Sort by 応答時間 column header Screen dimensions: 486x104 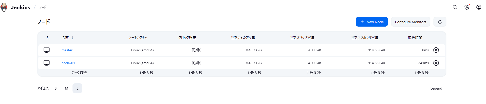[415, 38]
